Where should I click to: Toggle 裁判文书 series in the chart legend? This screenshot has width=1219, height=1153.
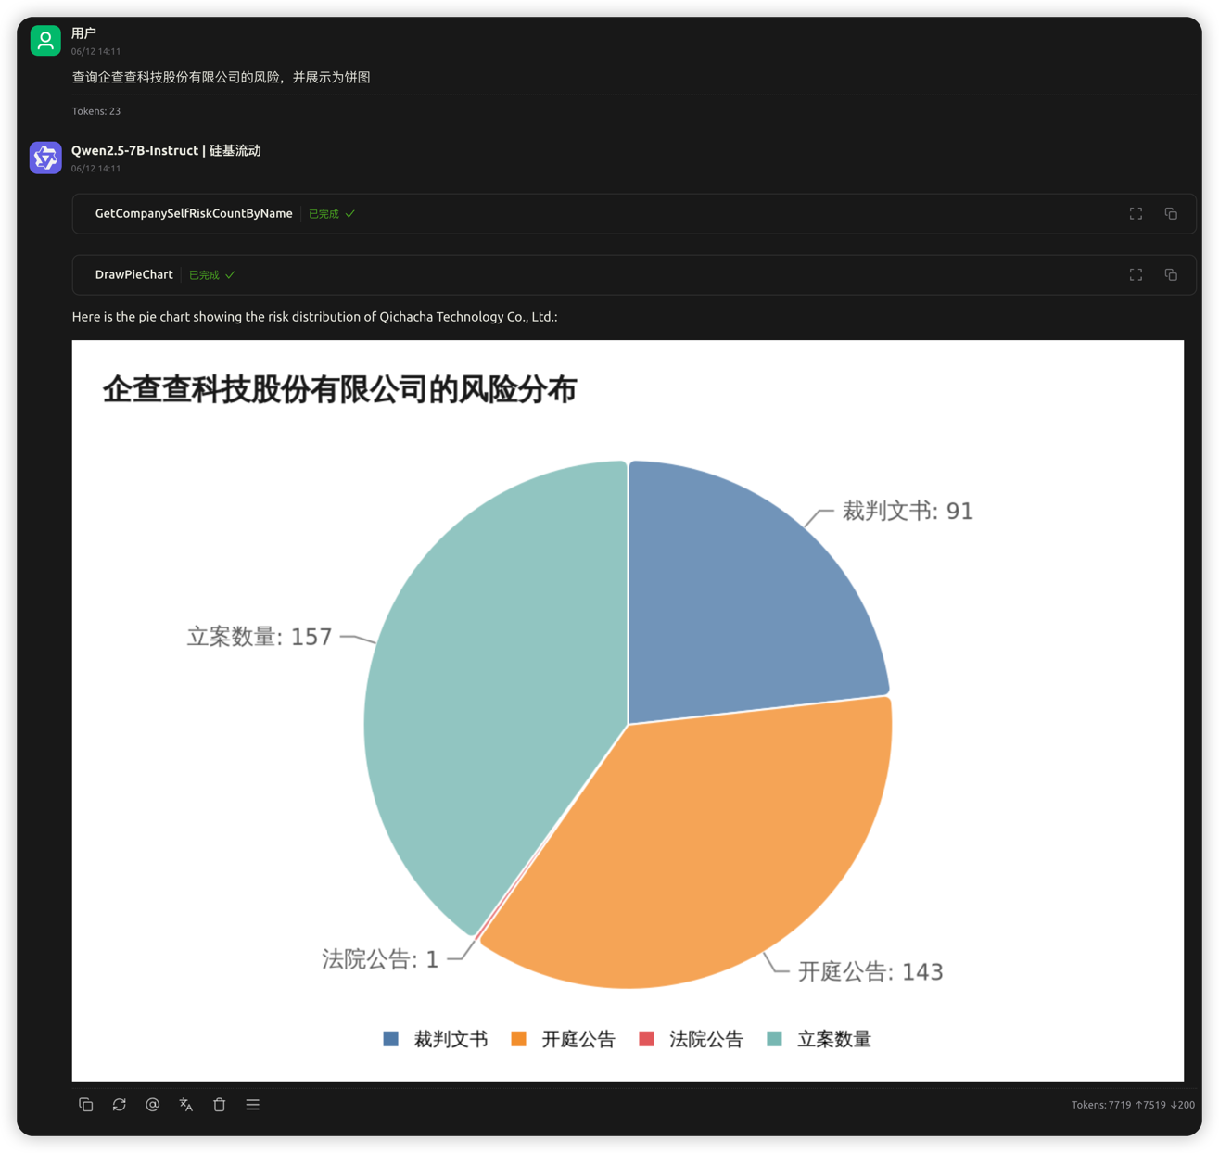436,1039
